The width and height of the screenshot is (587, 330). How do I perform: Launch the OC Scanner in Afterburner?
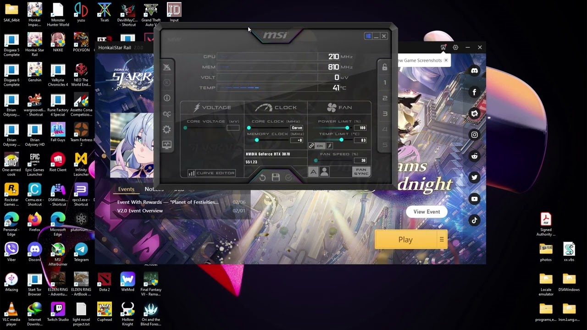(166, 114)
